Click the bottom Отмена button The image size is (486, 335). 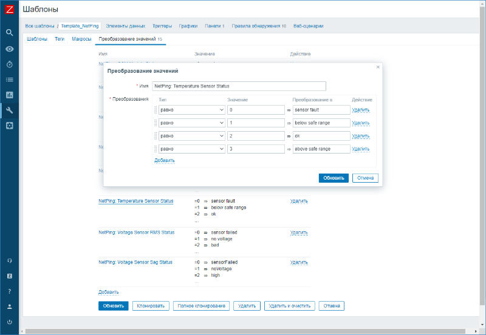point(331,306)
